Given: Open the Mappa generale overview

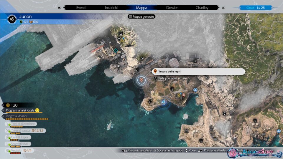Looking at the screenshot, I should coord(141,16).
